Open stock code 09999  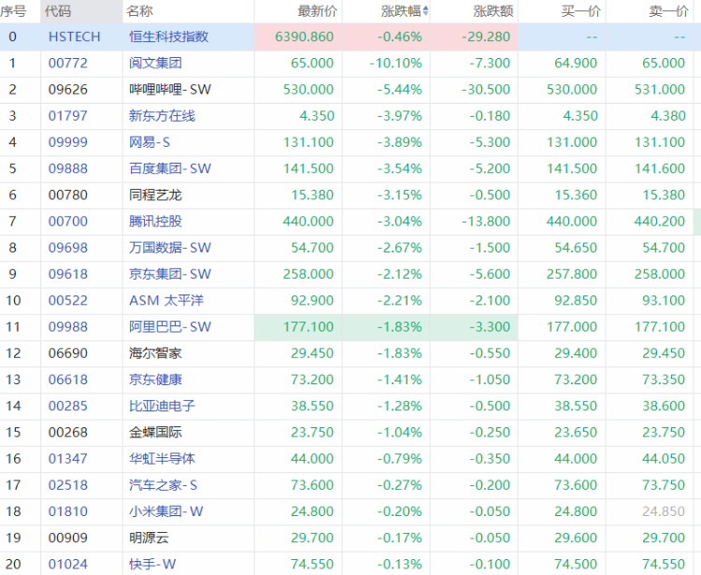tap(68, 142)
